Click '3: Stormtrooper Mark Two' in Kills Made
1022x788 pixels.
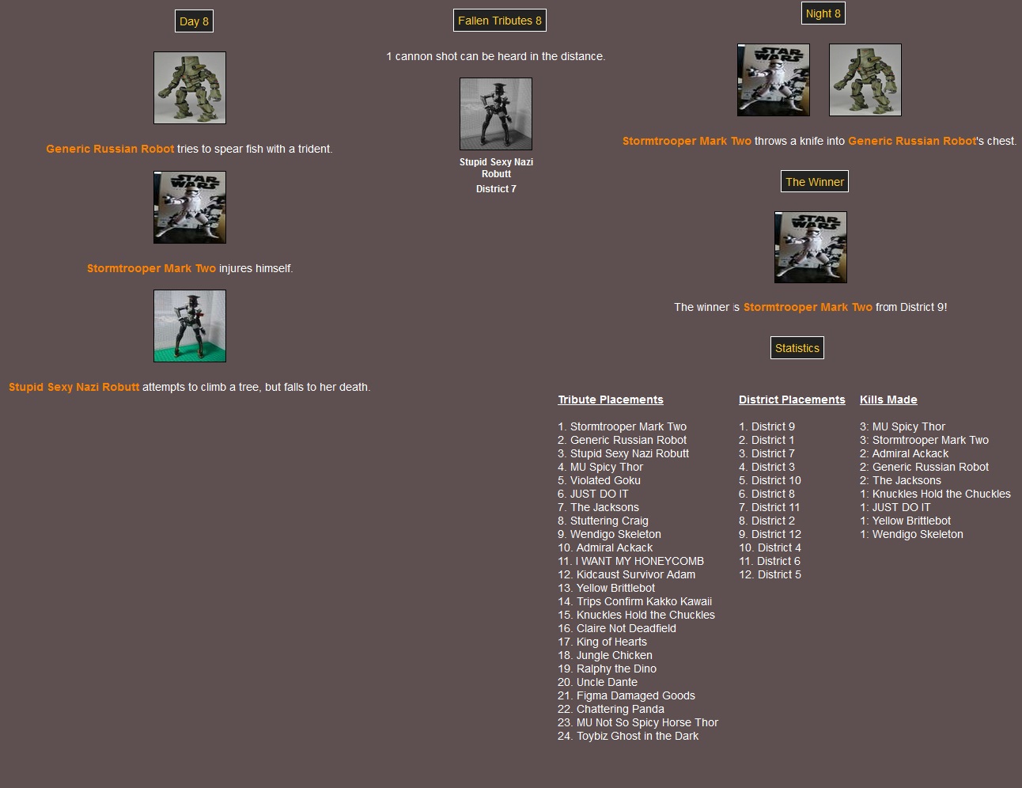pos(924,440)
